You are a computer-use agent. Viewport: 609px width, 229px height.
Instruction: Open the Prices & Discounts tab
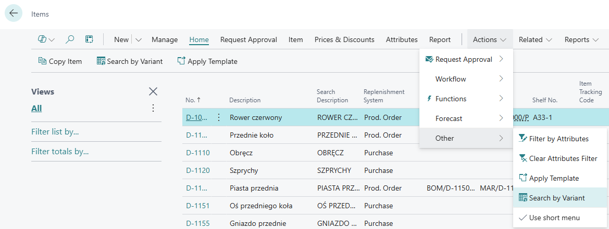coord(344,39)
